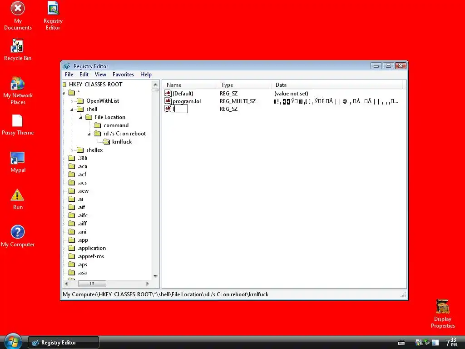Viewport: 465px width, 349px height.
Task: Select the .appref-ms tree key
Action: point(91,256)
